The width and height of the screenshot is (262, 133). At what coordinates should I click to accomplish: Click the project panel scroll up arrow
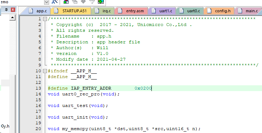pos(12,18)
